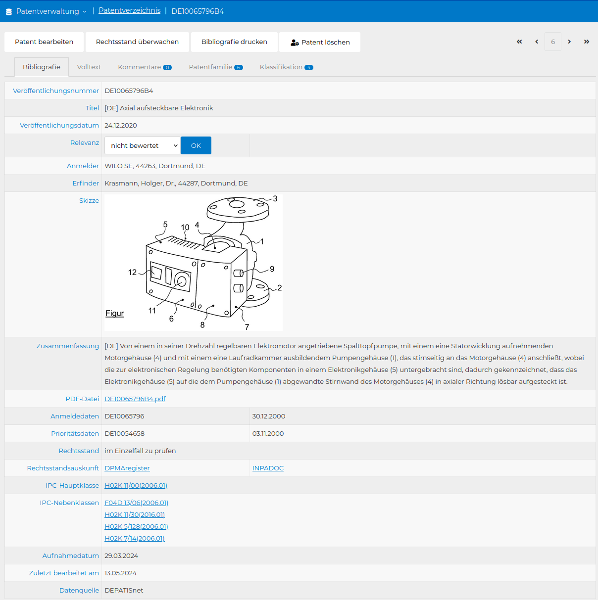Open the Kommentare tab
598x600 pixels.
click(x=145, y=67)
